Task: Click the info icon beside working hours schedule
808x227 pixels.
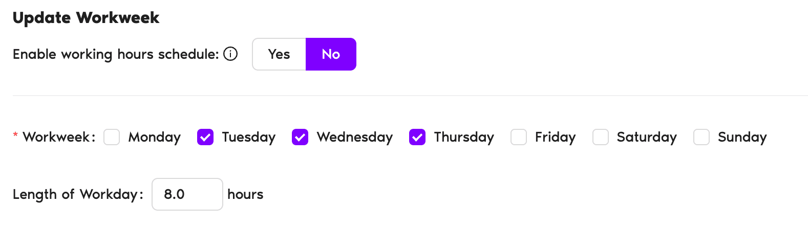Action: (231, 54)
